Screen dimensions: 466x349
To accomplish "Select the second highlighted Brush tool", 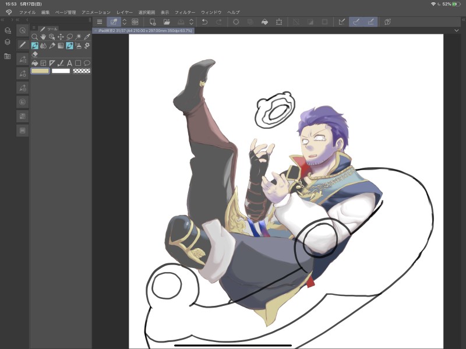I will (x=69, y=46).
